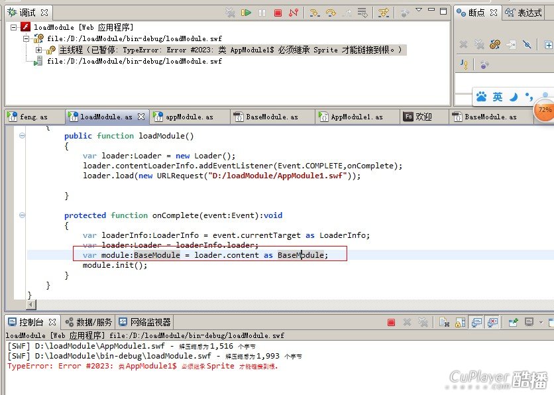Toggle show console on error output change
This screenshot has height=395, width=554.
tap(492, 322)
